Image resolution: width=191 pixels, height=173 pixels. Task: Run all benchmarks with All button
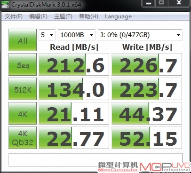(23, 40)
